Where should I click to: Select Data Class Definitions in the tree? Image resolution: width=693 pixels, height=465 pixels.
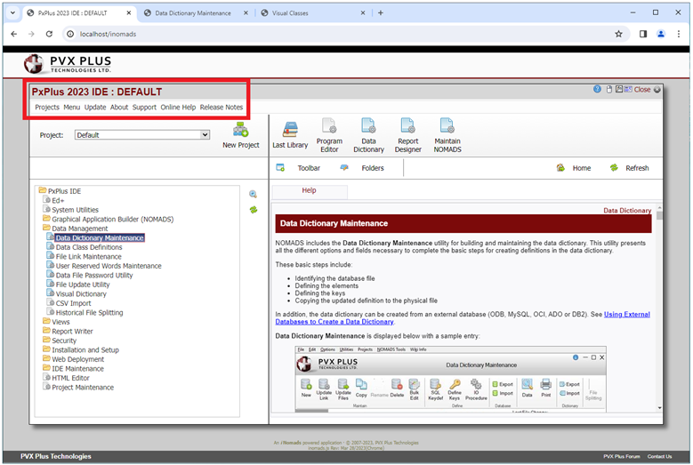coord(89,247)
